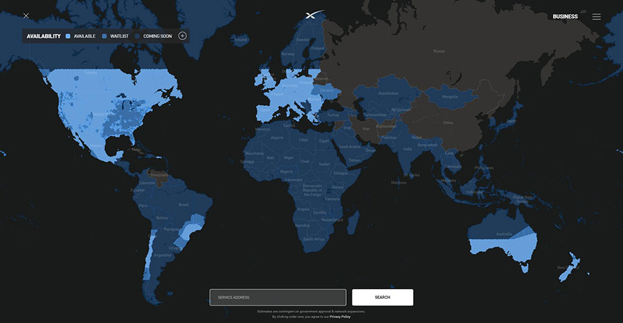Close the availability map with the X icon
This screenshot has width=623, height=323.
tap(26, 16)
